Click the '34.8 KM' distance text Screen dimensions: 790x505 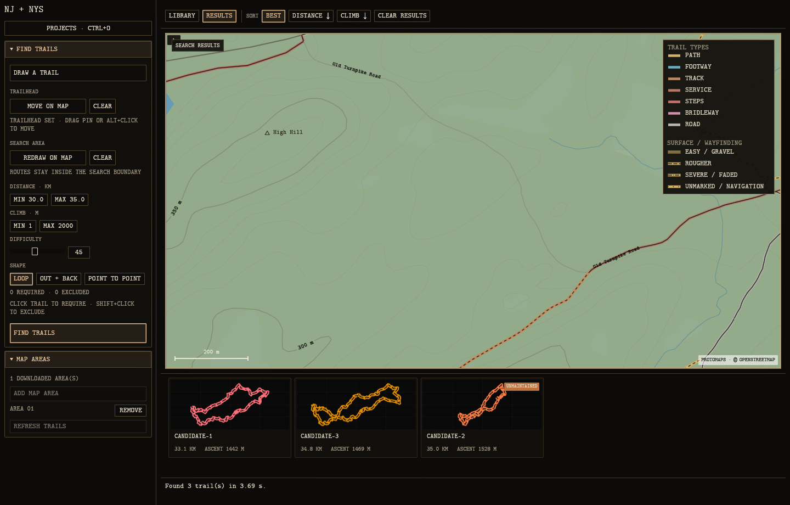tap(311, 449)
